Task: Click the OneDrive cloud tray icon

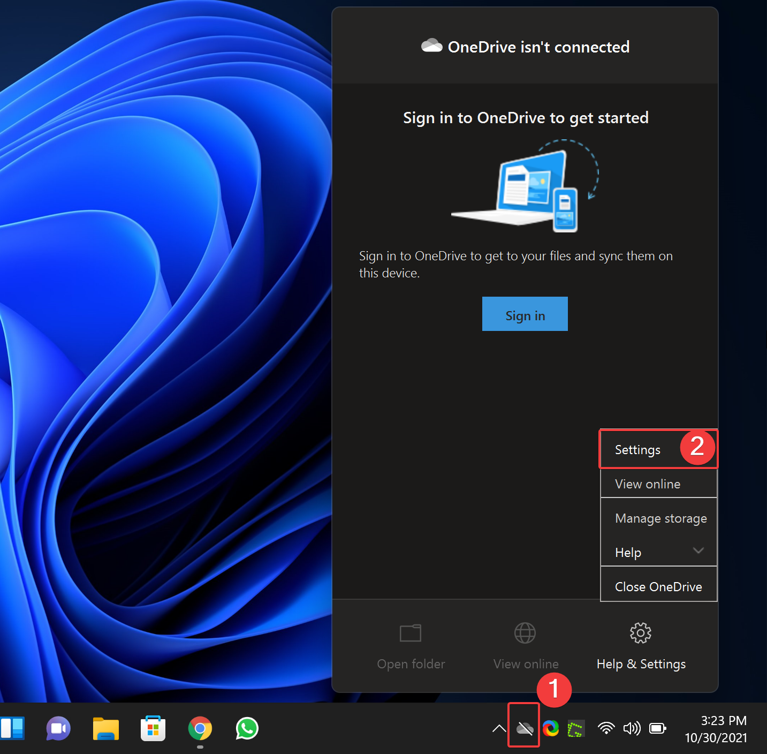Action: (525, 728)
